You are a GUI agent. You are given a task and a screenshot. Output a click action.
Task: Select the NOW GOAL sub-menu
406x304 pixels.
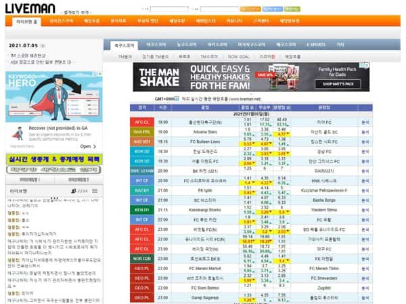[x=238, y=57]
